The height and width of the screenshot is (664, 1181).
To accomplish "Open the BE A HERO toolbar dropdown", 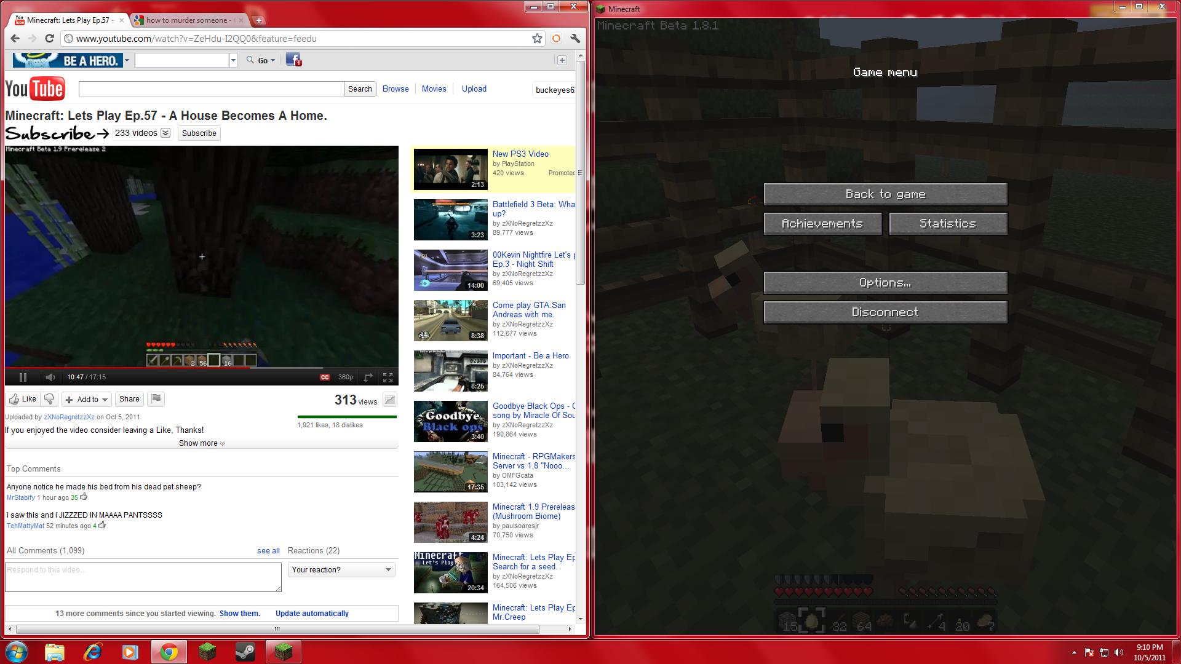I will pos(127,60).
